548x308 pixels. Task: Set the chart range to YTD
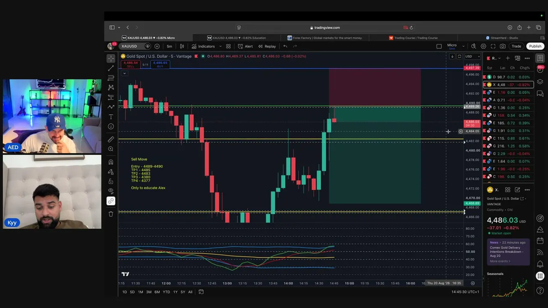tap(166, 292)
